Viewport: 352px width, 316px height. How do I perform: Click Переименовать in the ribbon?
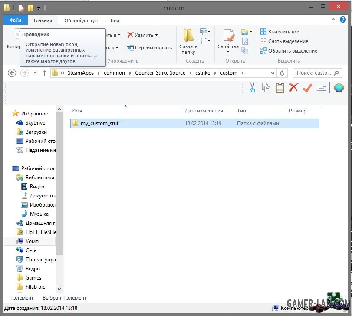[149, 48]
